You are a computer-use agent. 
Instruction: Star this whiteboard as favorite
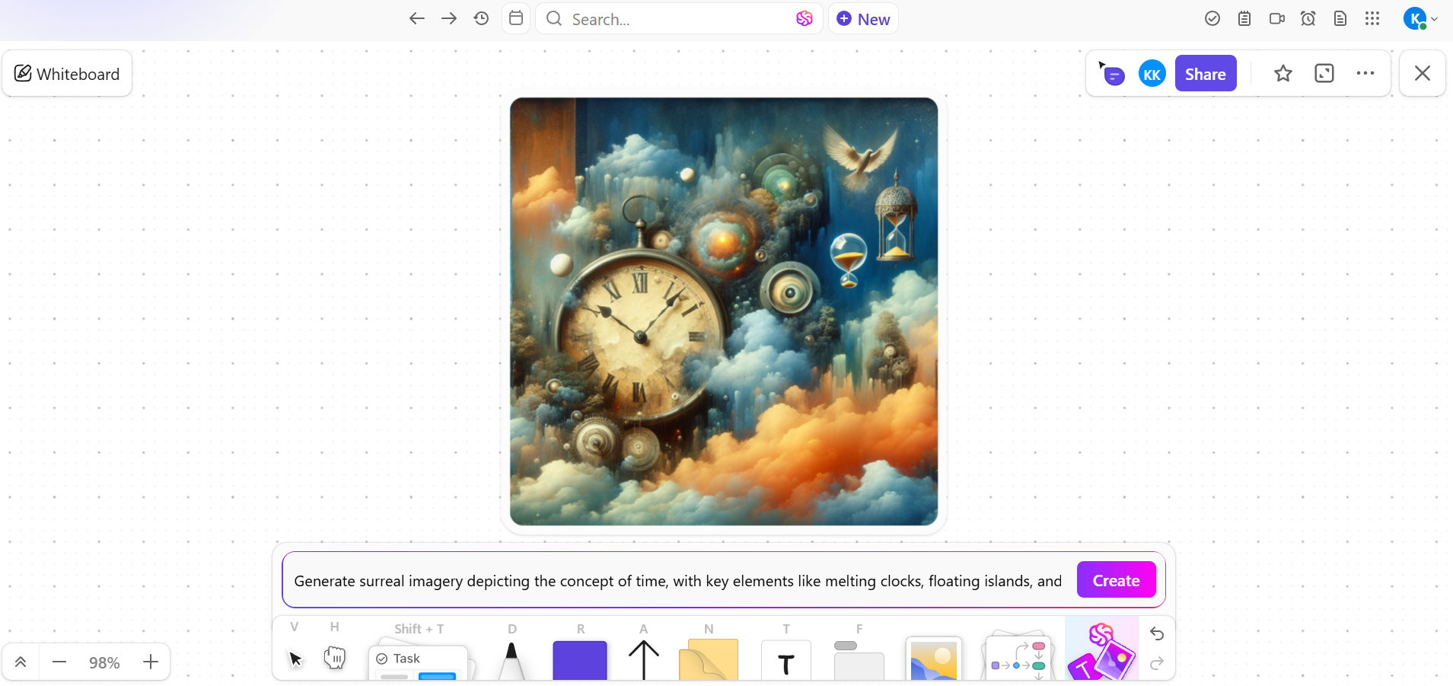1283,73
